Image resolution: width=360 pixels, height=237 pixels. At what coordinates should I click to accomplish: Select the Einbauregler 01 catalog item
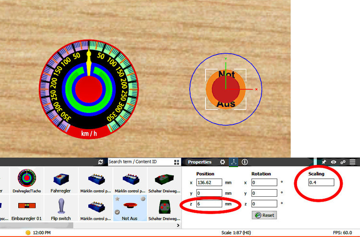tap(27, 208)
